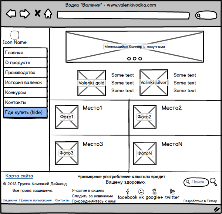Focus the browser address bar
222x214 pixels.
(123, 15)
